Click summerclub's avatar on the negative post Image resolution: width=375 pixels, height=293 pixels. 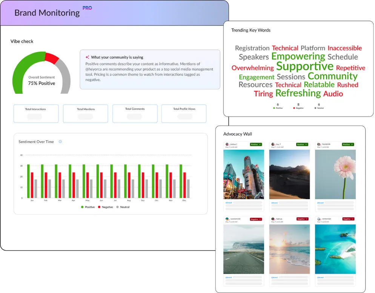coord(227,219)
